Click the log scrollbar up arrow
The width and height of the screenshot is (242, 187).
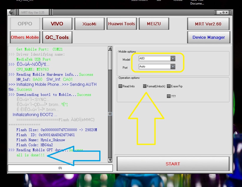(x=110, y=48)
